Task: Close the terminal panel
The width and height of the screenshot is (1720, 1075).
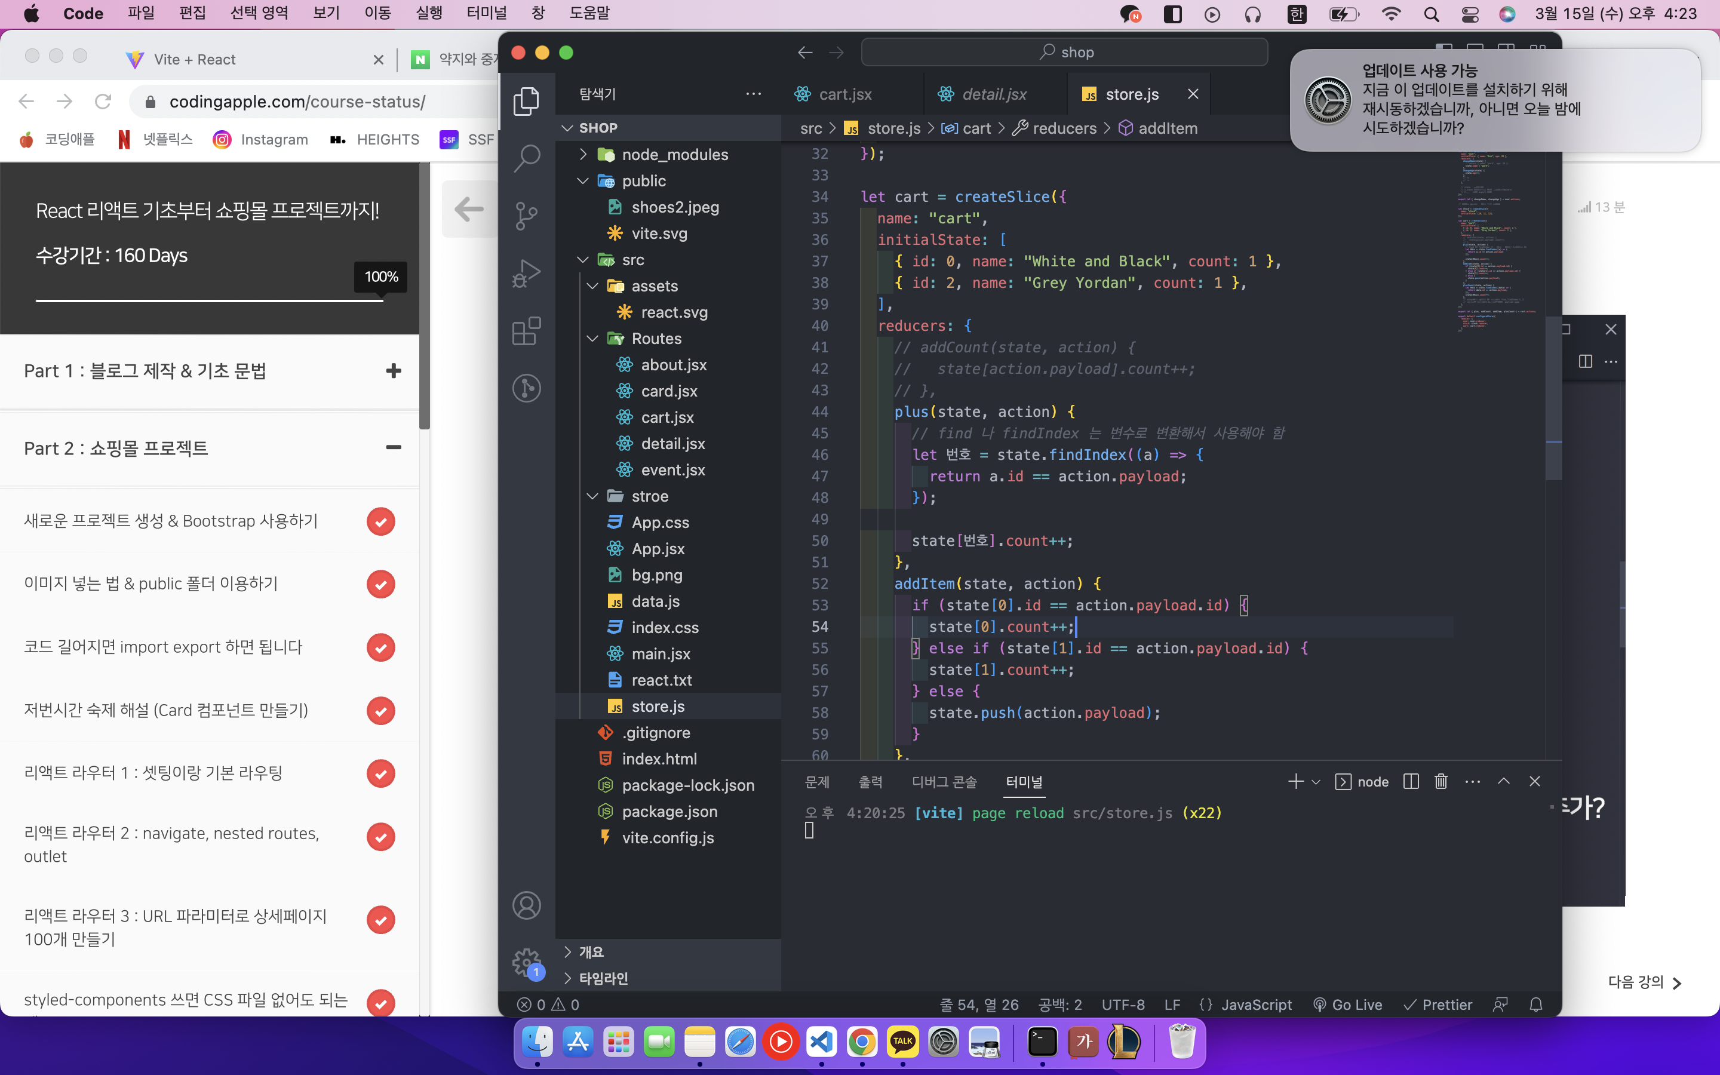Action: click(1534, 781)
